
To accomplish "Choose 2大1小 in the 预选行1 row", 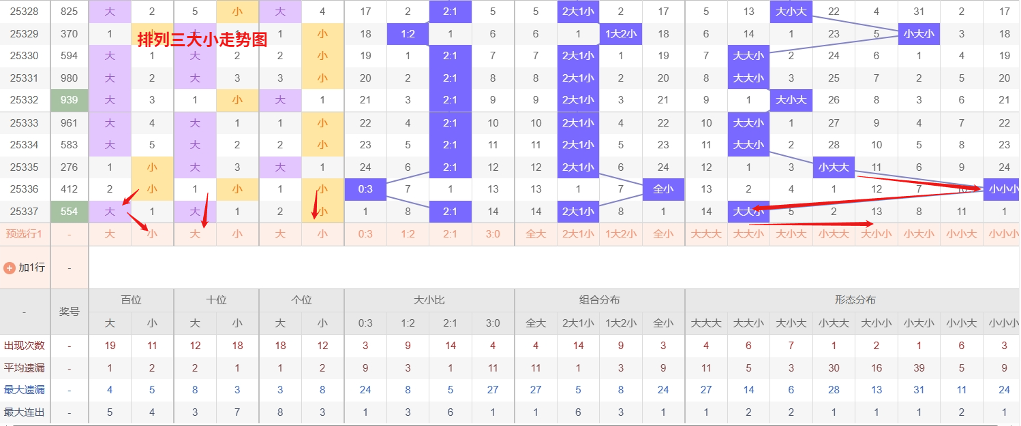I will 578,234.
